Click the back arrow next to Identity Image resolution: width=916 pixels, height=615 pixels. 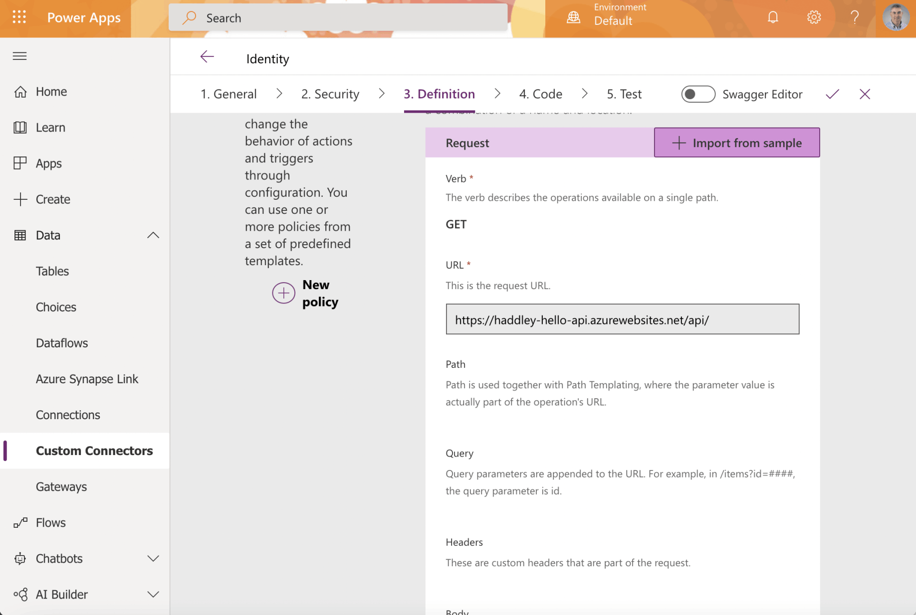[x=207, y=57]
